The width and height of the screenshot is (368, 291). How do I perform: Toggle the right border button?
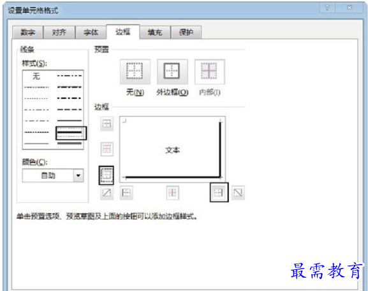219,193
